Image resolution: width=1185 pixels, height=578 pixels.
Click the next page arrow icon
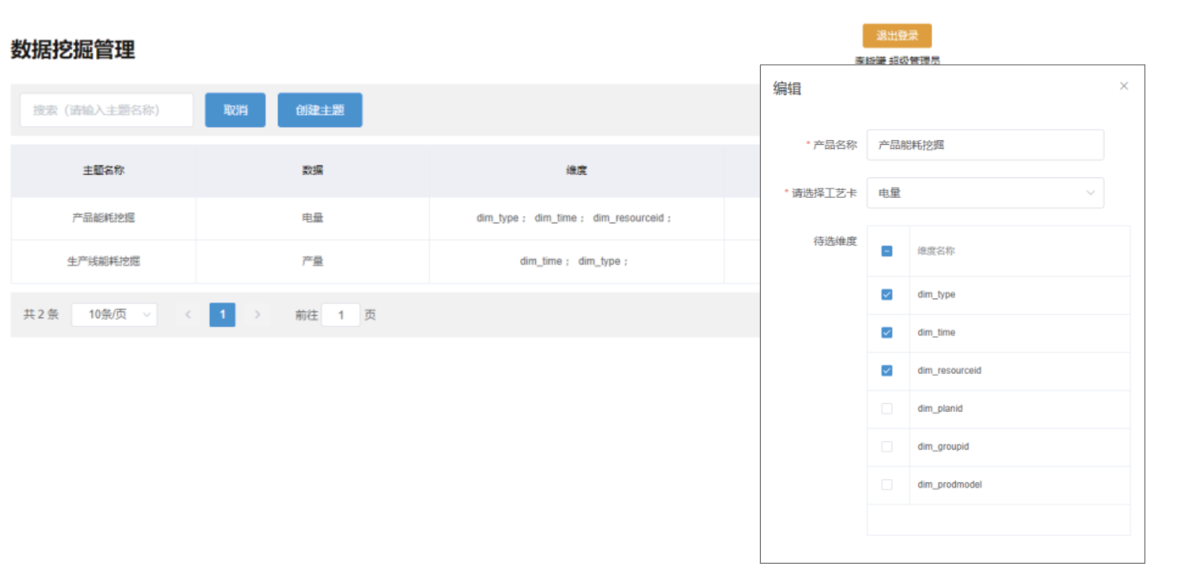pos(257,314)
